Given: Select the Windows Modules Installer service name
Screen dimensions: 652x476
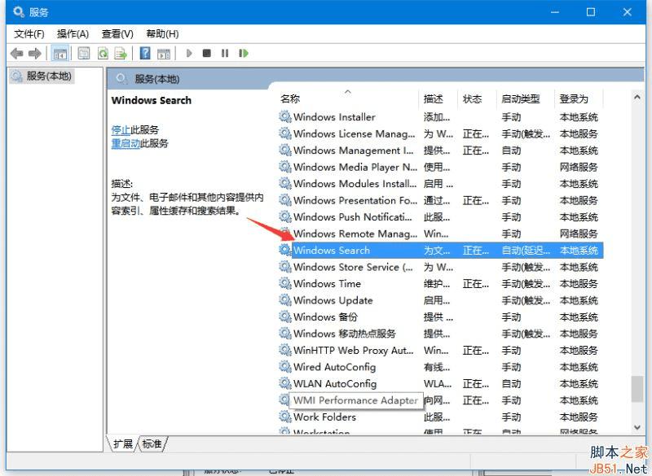Looking at the screenshot, I should 355,183.
